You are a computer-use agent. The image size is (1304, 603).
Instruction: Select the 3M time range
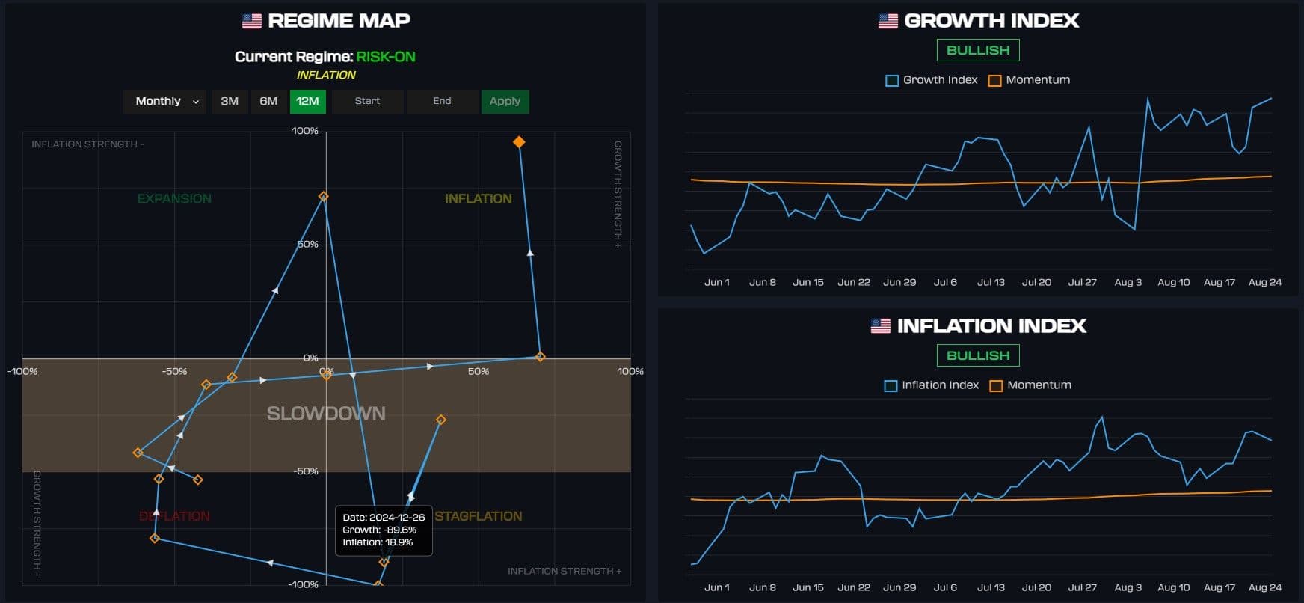coord(230,101)
